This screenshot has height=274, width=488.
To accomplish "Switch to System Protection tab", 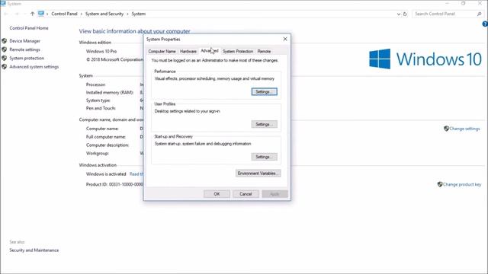I will pos(238,51).
